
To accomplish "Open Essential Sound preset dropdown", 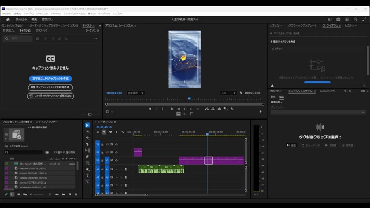I will click(x=318, y=113).
